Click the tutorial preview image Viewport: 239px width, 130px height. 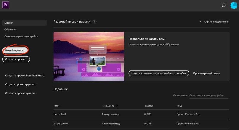pos(89,56)
